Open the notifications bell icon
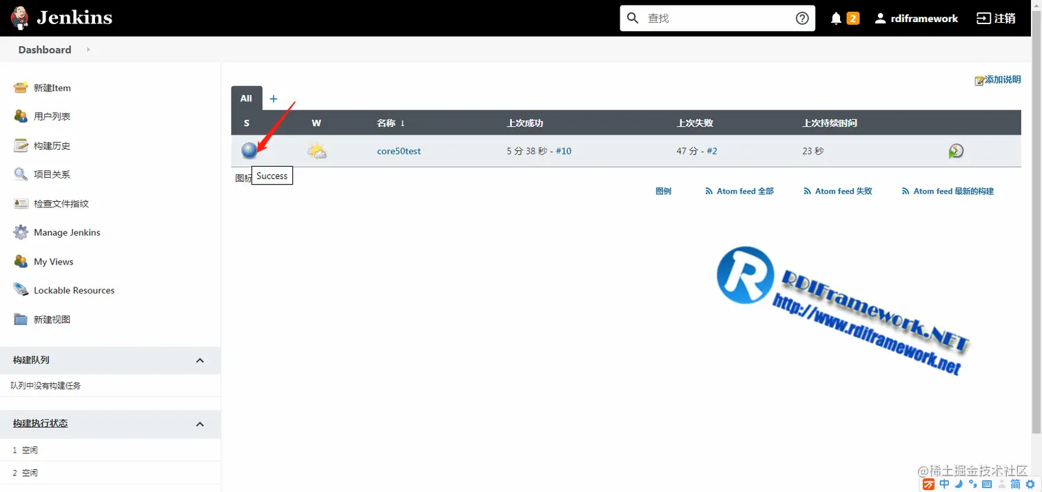1042x492 pixels. click(x=836, y=19)
